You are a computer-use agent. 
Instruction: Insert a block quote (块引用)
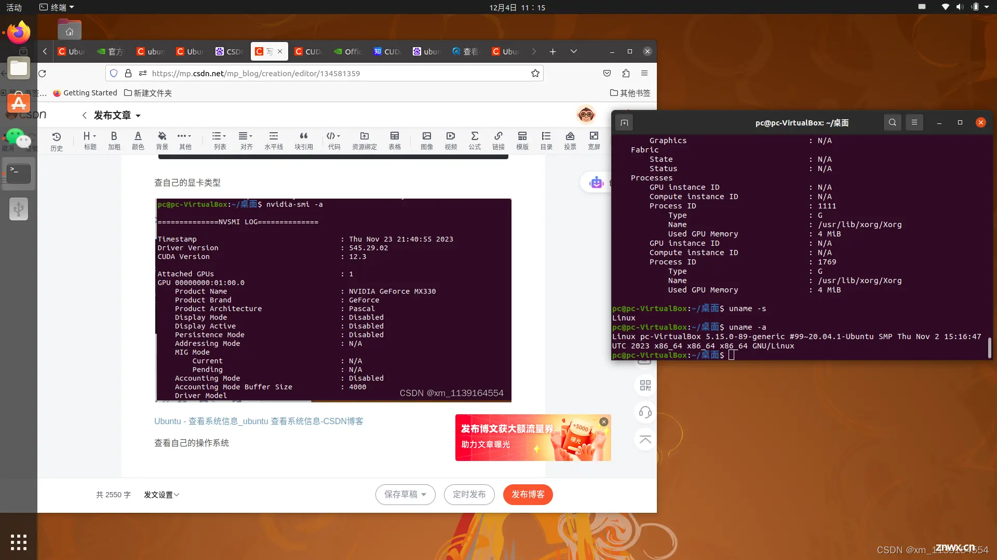coord(304,141)
